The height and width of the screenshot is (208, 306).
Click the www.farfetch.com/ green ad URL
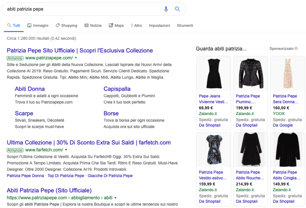(44, 150)
